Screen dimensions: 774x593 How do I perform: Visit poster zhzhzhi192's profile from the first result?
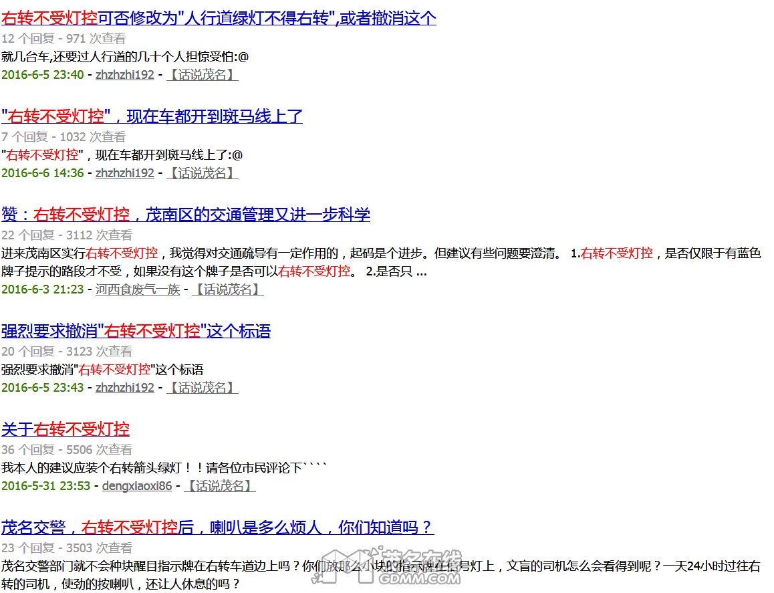click(x=125, y=74)
